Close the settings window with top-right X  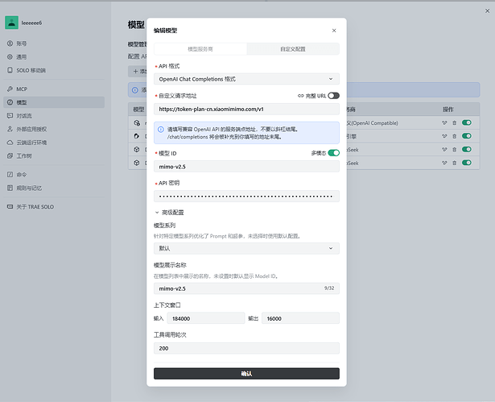coord(487,10)
